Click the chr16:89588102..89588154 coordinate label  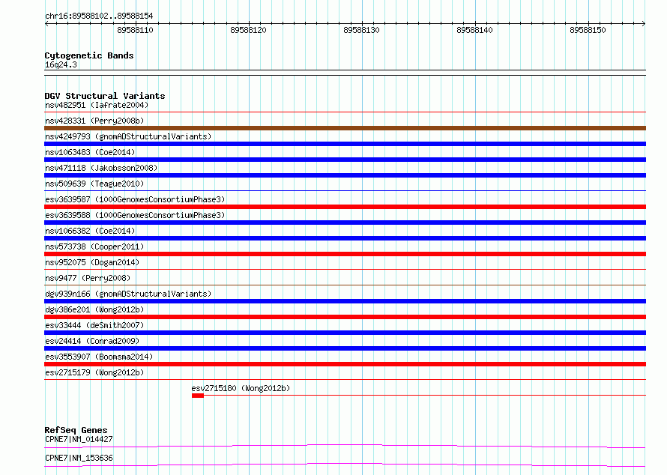coord(99,16)
